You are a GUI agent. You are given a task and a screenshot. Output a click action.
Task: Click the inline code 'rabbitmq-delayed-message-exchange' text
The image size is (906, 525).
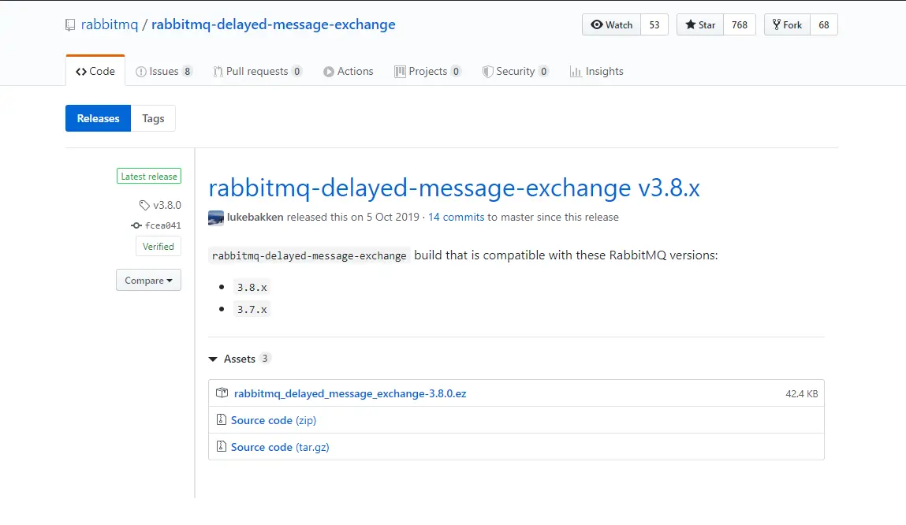(309, 255)
